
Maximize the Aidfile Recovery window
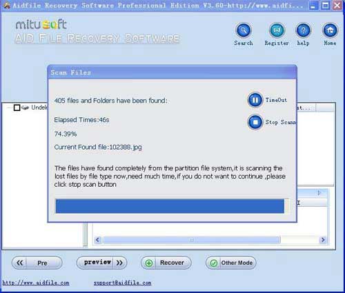pyautogui.click(x=325, y=6)
